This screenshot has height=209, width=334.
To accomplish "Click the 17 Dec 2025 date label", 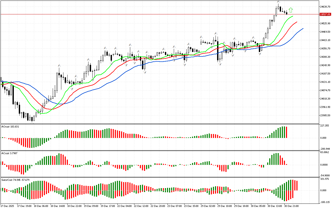I will coord(8,206).
